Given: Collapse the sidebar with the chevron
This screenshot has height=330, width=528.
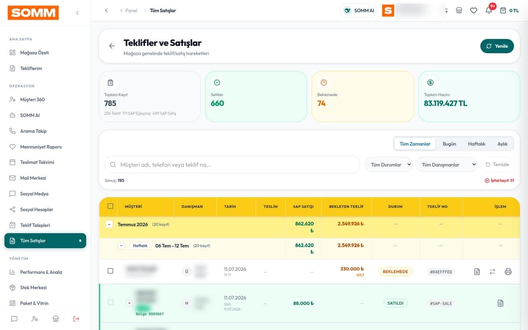Looking at the screenshot, I should tap(77, 13).
